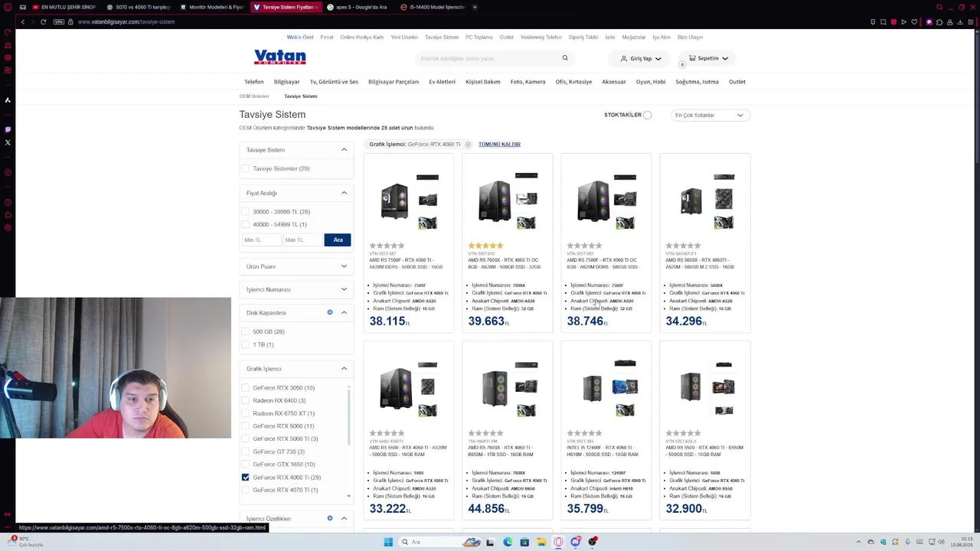Open the browser extensions cube icon
The image size is (980, 551).
pos(939,21)
